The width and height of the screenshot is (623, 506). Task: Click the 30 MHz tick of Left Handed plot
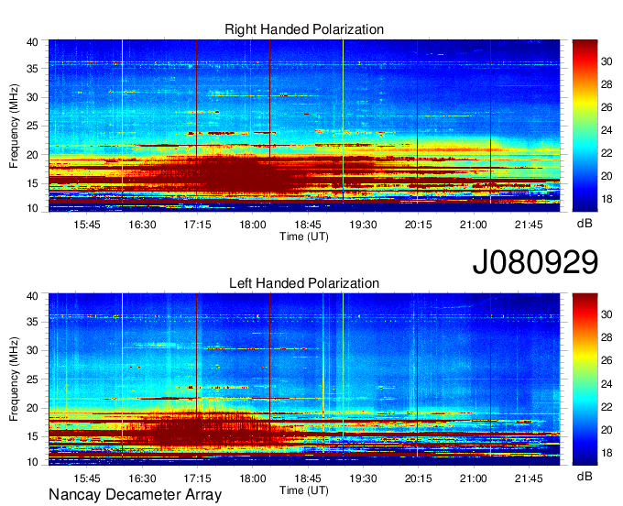pyautogui.click(x=32, y=350)
